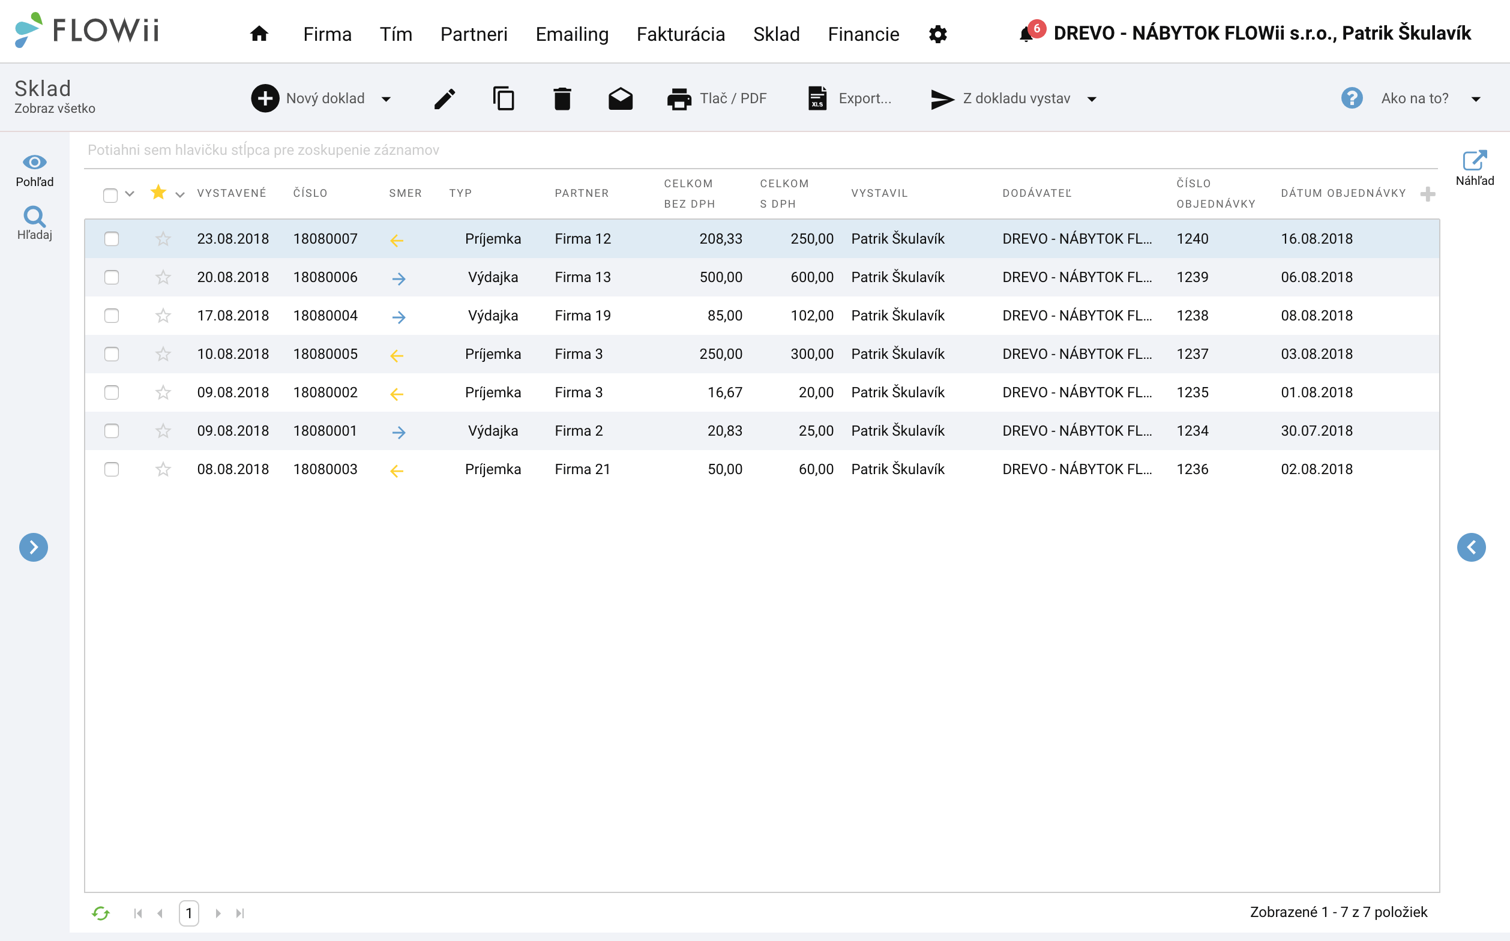Screen dimensions: 1510x941
Task: Click the XLS Export icon
Action: click(817, 98)
